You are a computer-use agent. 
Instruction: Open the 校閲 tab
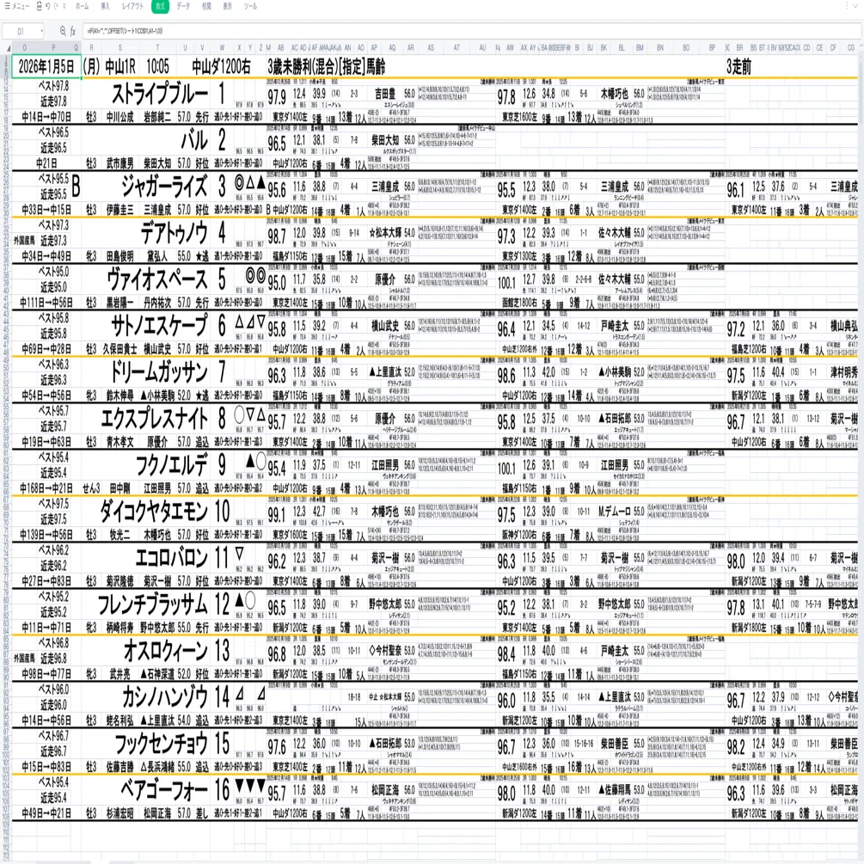coord(206,7)
